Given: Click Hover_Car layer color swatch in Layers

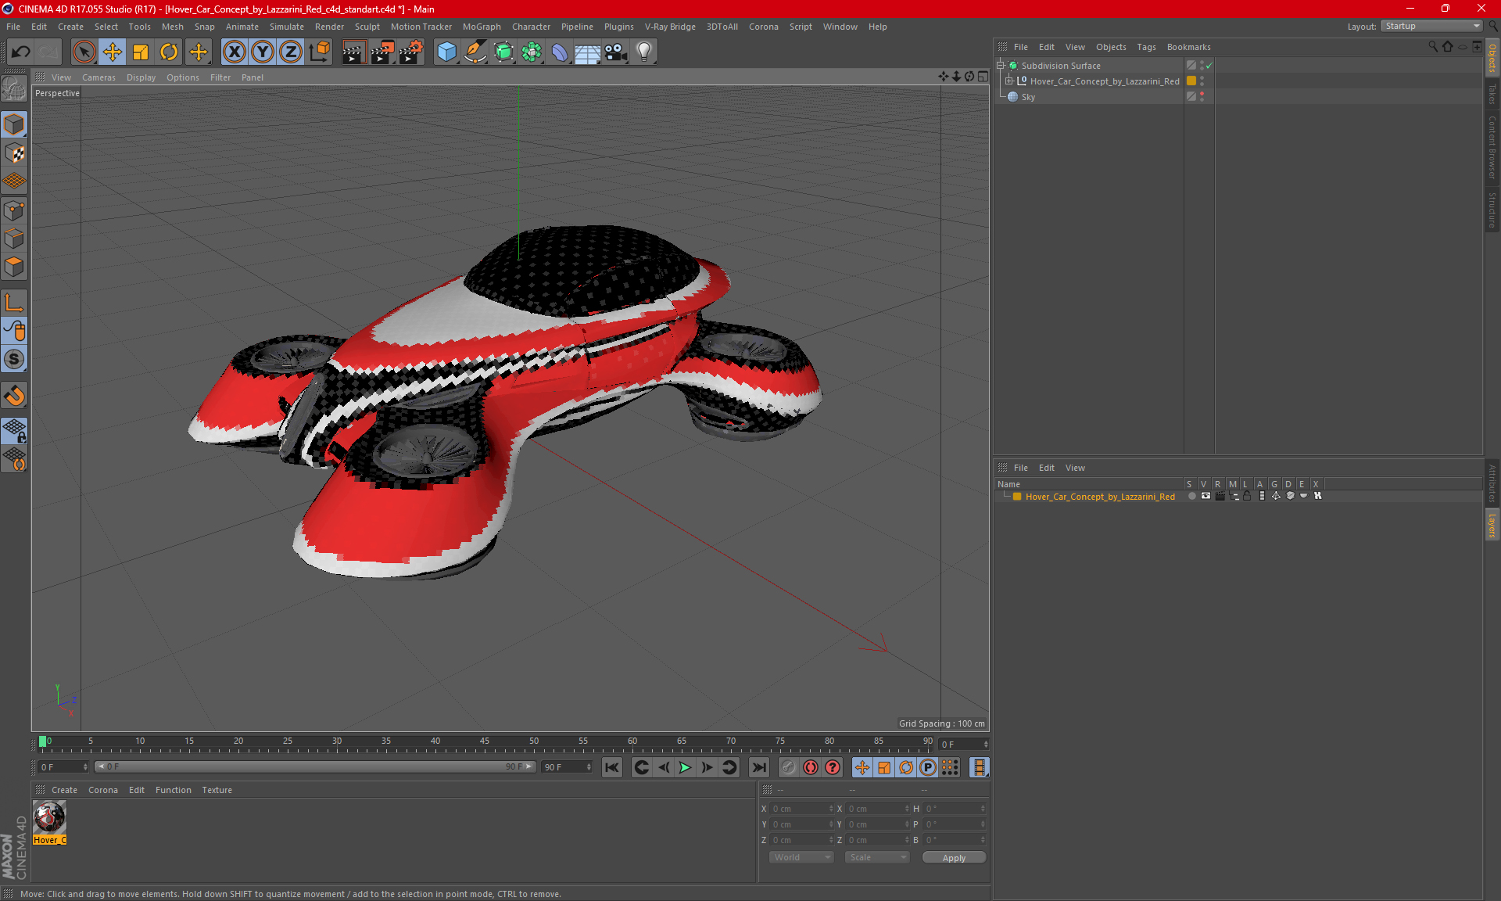Looking at the screenshot, I should (1017, 497).
